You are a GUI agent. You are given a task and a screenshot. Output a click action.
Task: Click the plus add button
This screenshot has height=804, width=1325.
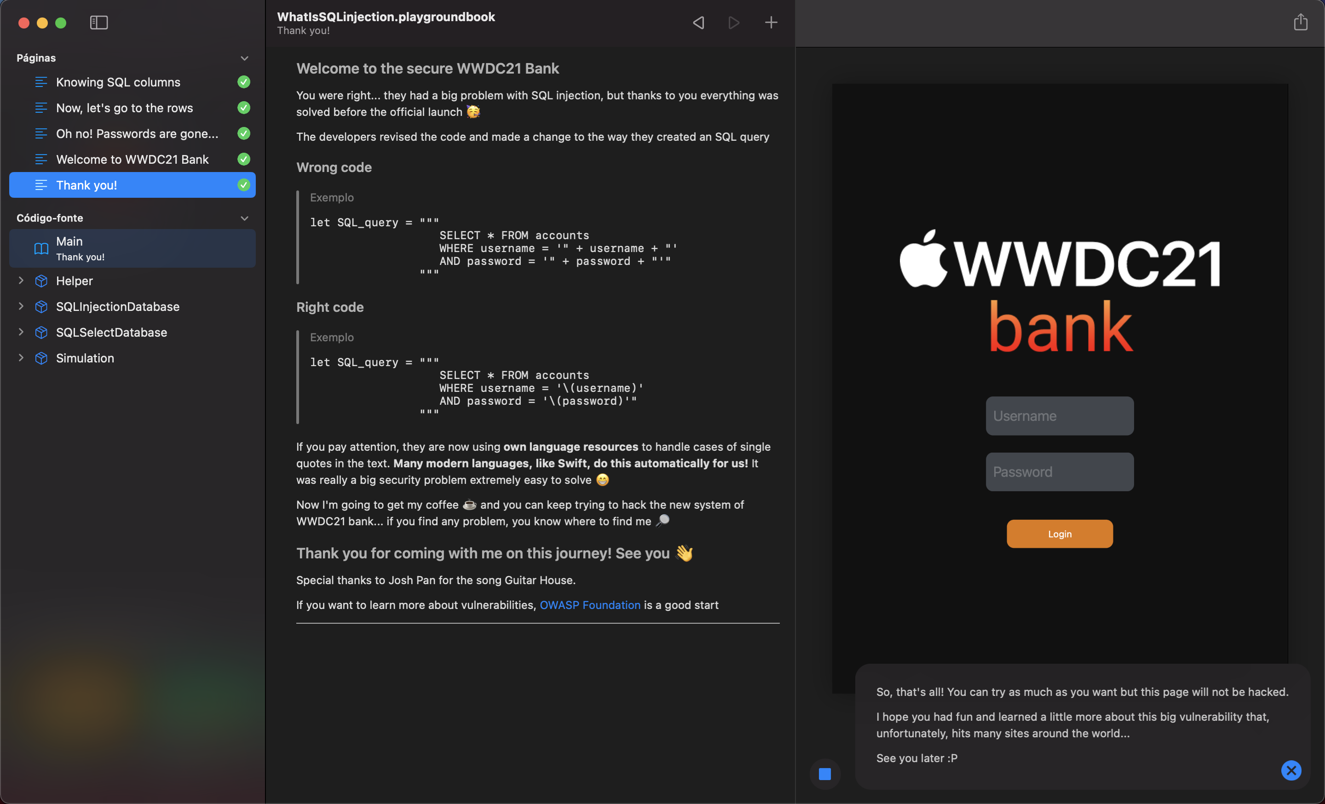pos(771,23)
